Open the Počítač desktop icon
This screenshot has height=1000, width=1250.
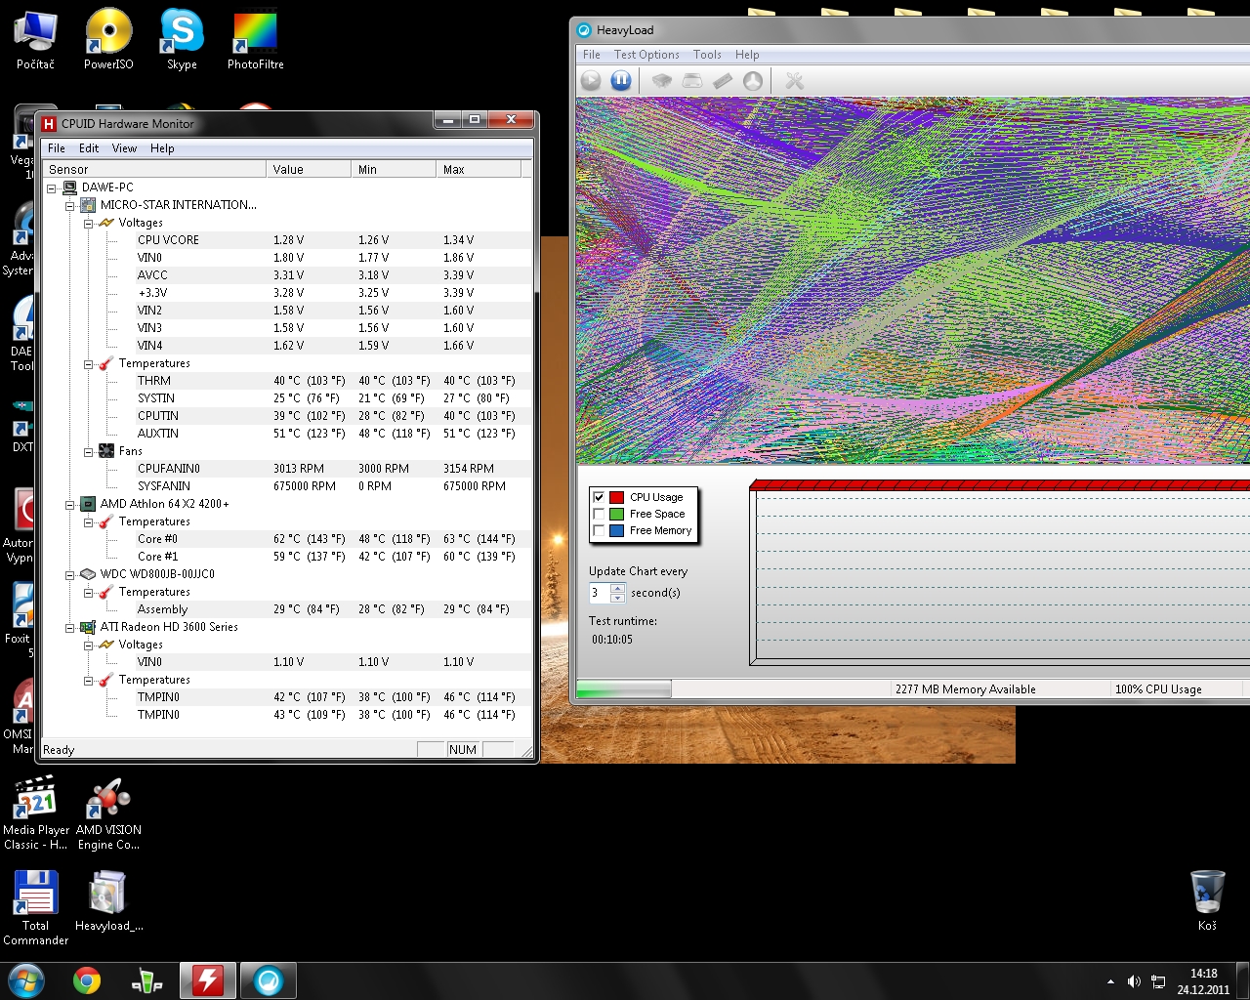click(x=35, y=40)
